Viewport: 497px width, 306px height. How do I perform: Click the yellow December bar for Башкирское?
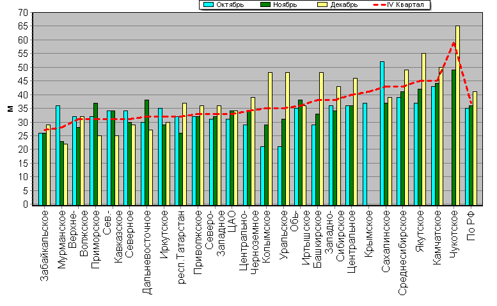coord(321,139)
